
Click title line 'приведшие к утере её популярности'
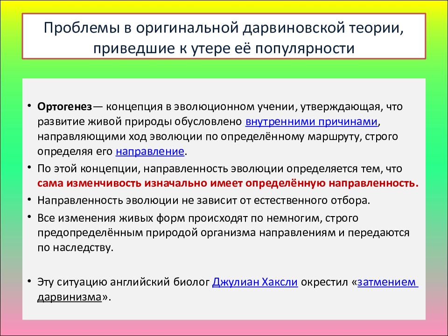(x=224, y=48)
